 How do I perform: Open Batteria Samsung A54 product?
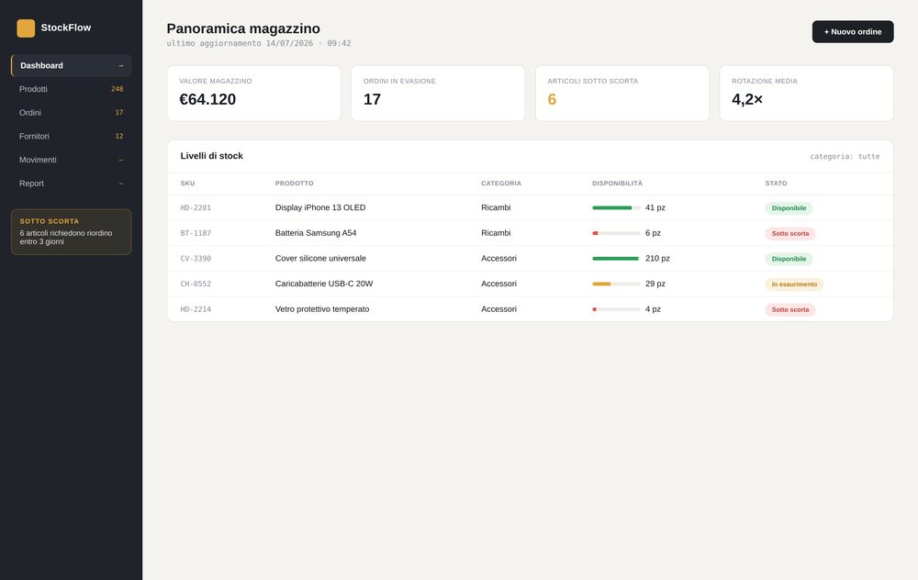tap(316, 233)
